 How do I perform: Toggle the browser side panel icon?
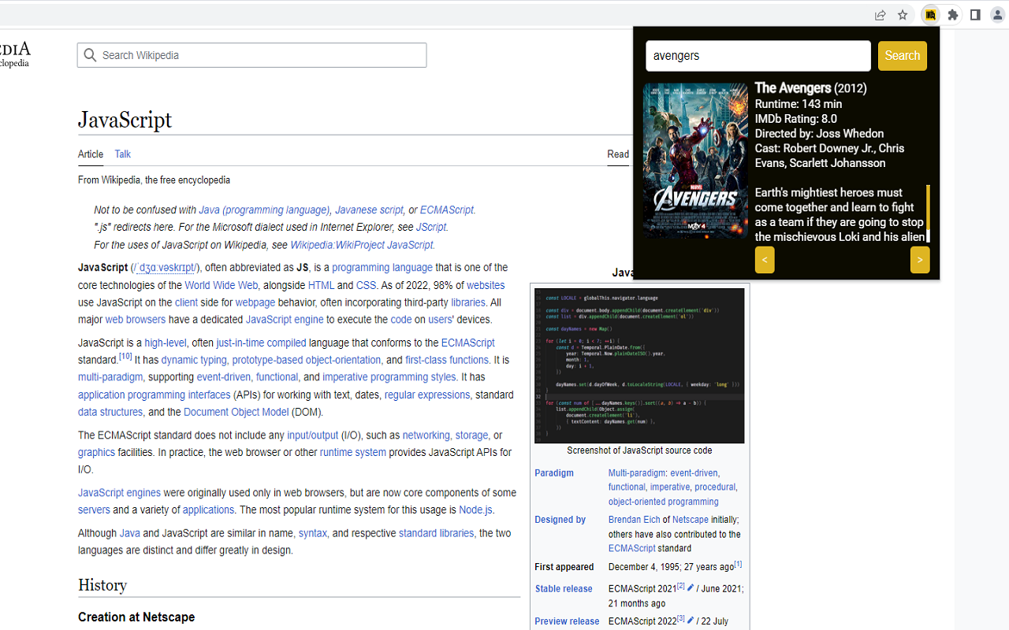[x=975, y=15]
